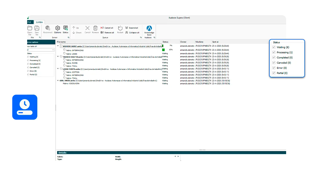This screenshot has width=313, height=176.
Task: Toggle Completed (0) checkbox in Server options panel
Action: [28, 64]
